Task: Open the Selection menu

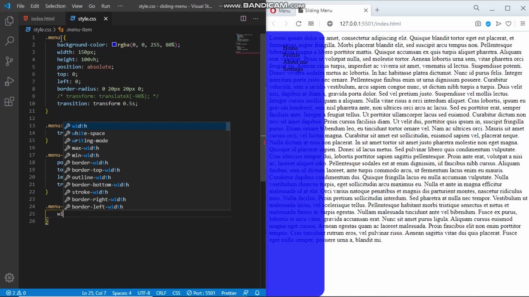Action: [x=55, y=6]
